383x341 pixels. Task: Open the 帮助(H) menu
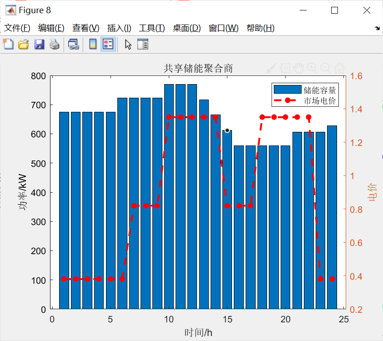pos(260,28)
